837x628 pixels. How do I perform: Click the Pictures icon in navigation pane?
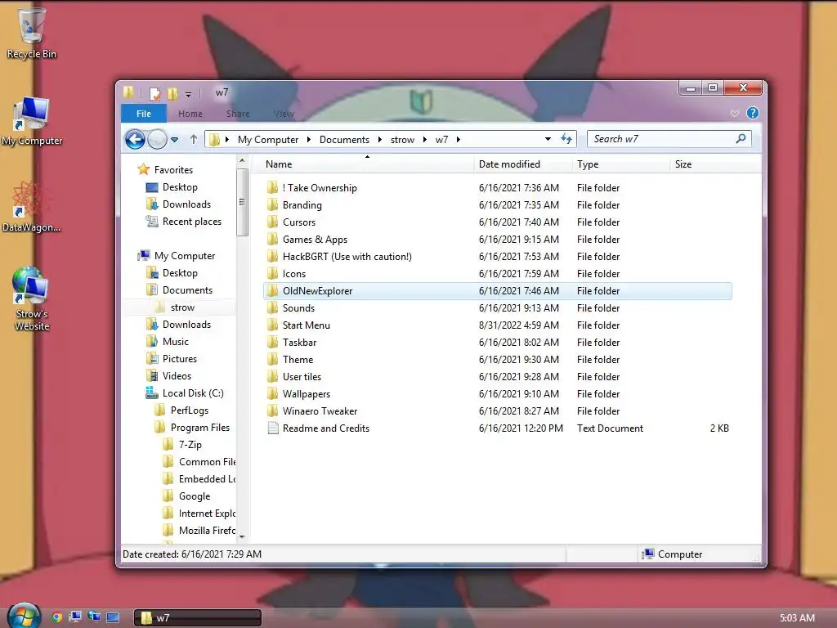pyautogui.click(x=152, y=358)
